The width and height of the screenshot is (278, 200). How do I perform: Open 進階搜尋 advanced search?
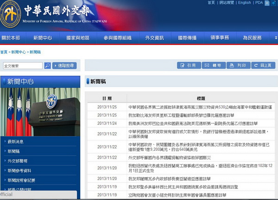point(63,66)
